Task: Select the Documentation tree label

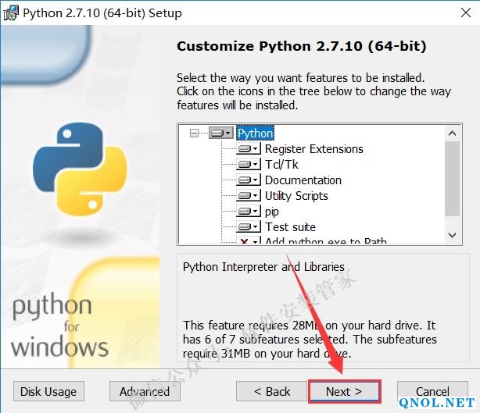Action: click(303, 180)
